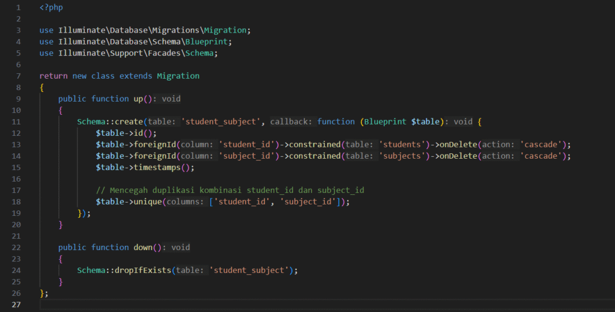The image size is (615, 312).
Task: Click the 'subjects' string in constrained call
Action: click(x=404, y=156)
